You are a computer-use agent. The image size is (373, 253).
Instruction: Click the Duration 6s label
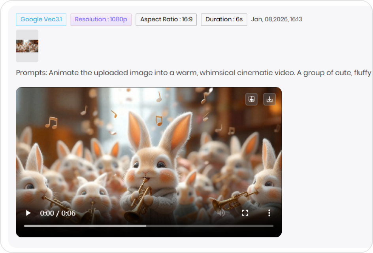tap(224, 19)
